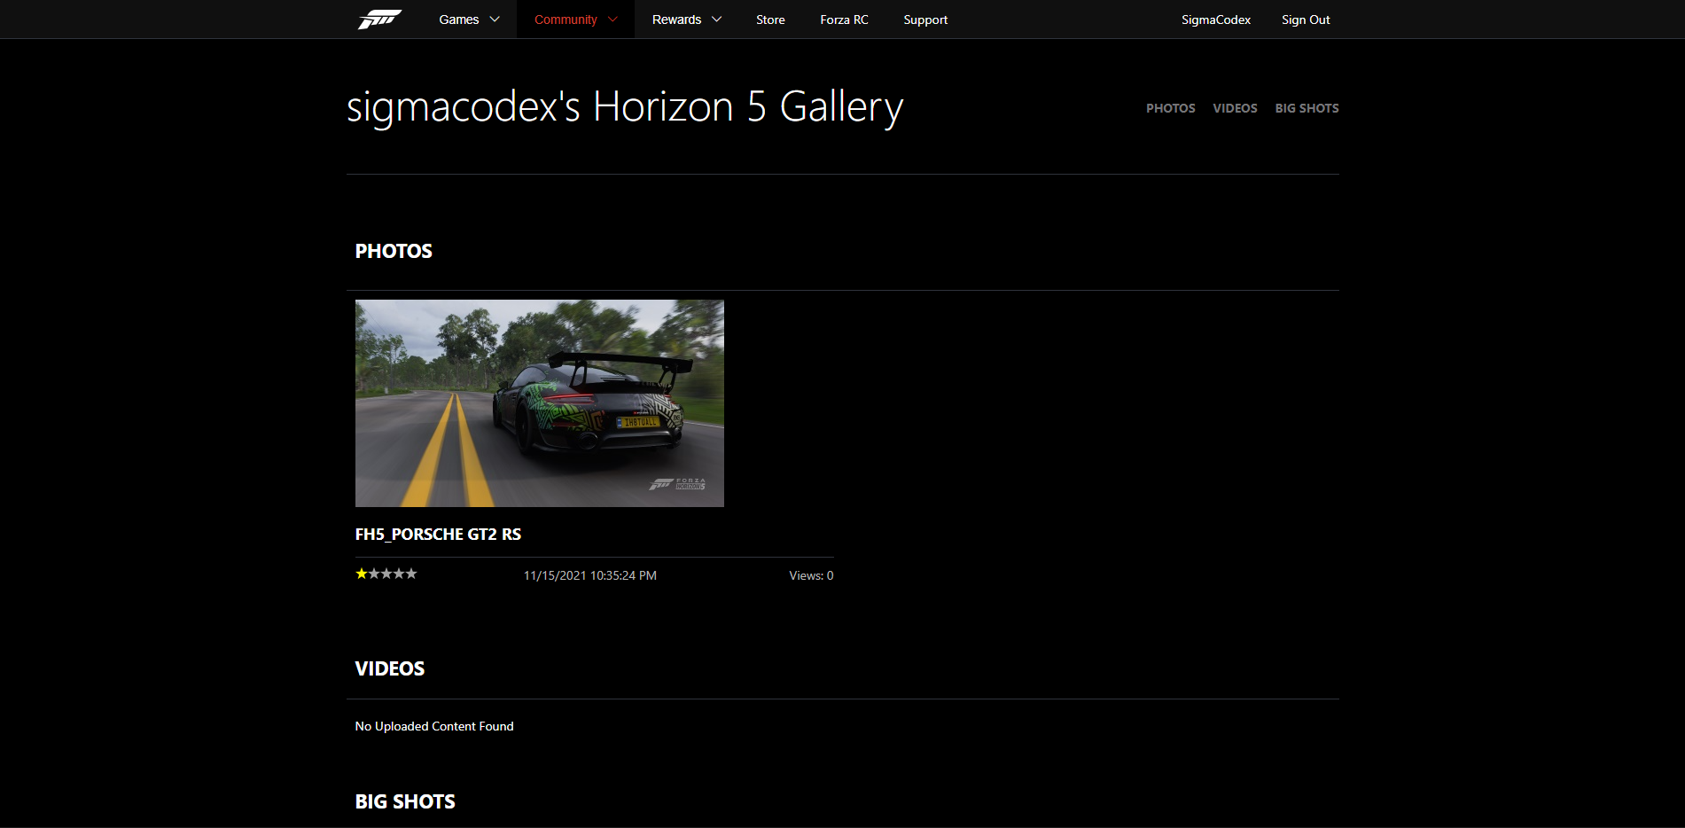Open the Community menu
This screenshot has height=828, width=1685.
[566, 20]
